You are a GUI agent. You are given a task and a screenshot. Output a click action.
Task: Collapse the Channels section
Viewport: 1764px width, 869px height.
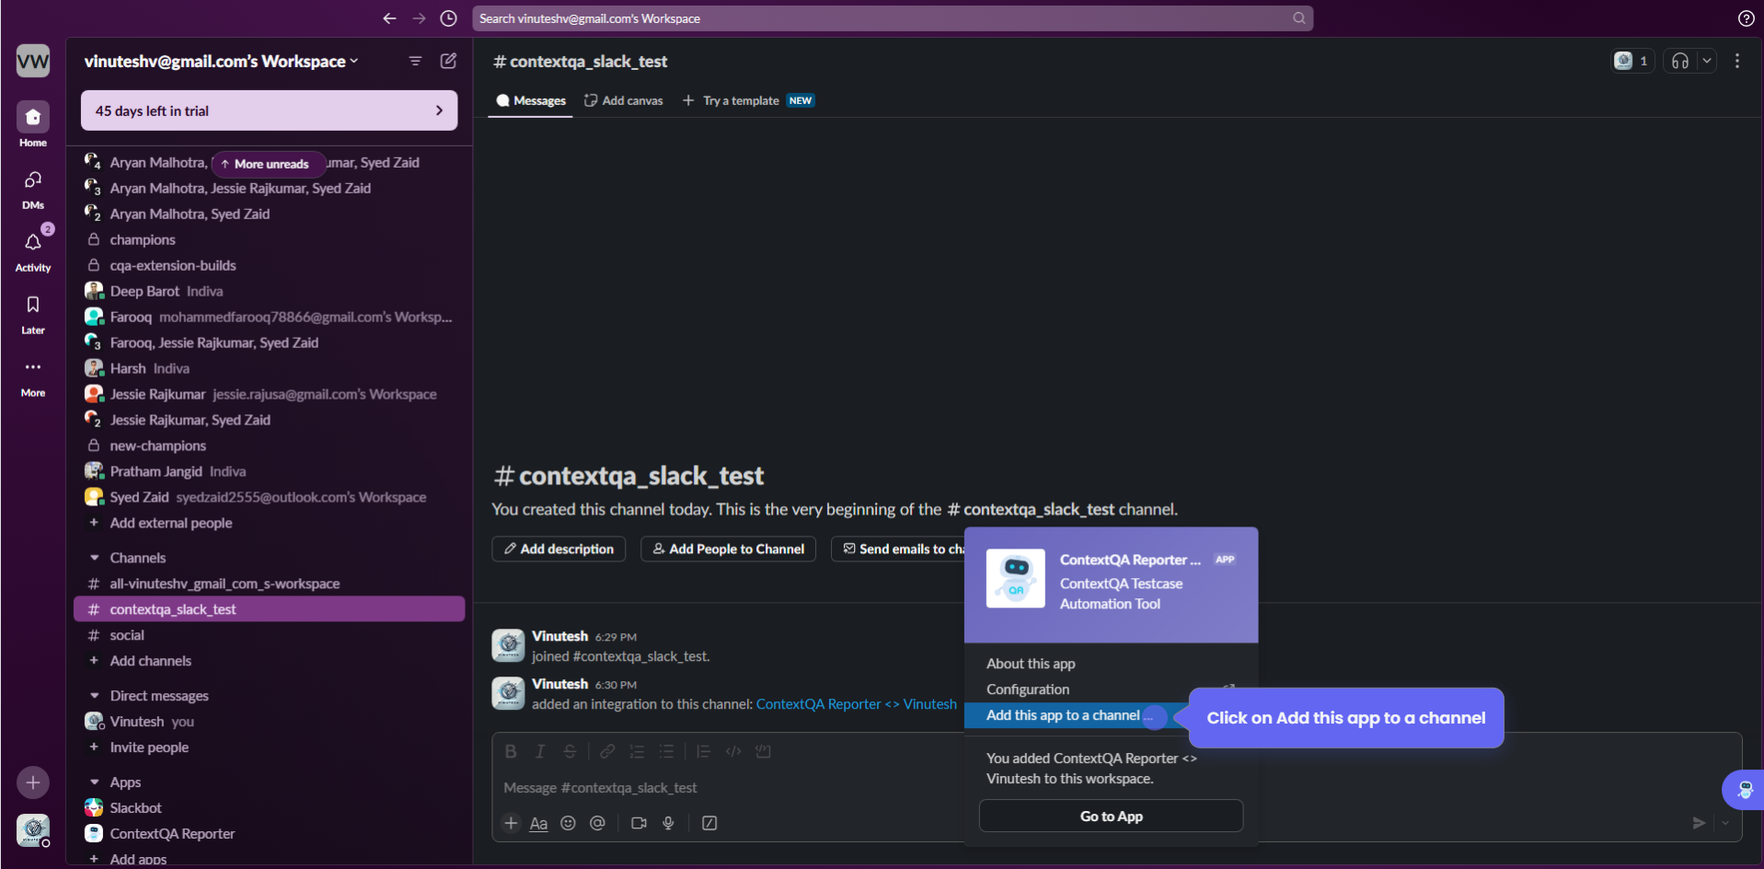coord(94,558)
